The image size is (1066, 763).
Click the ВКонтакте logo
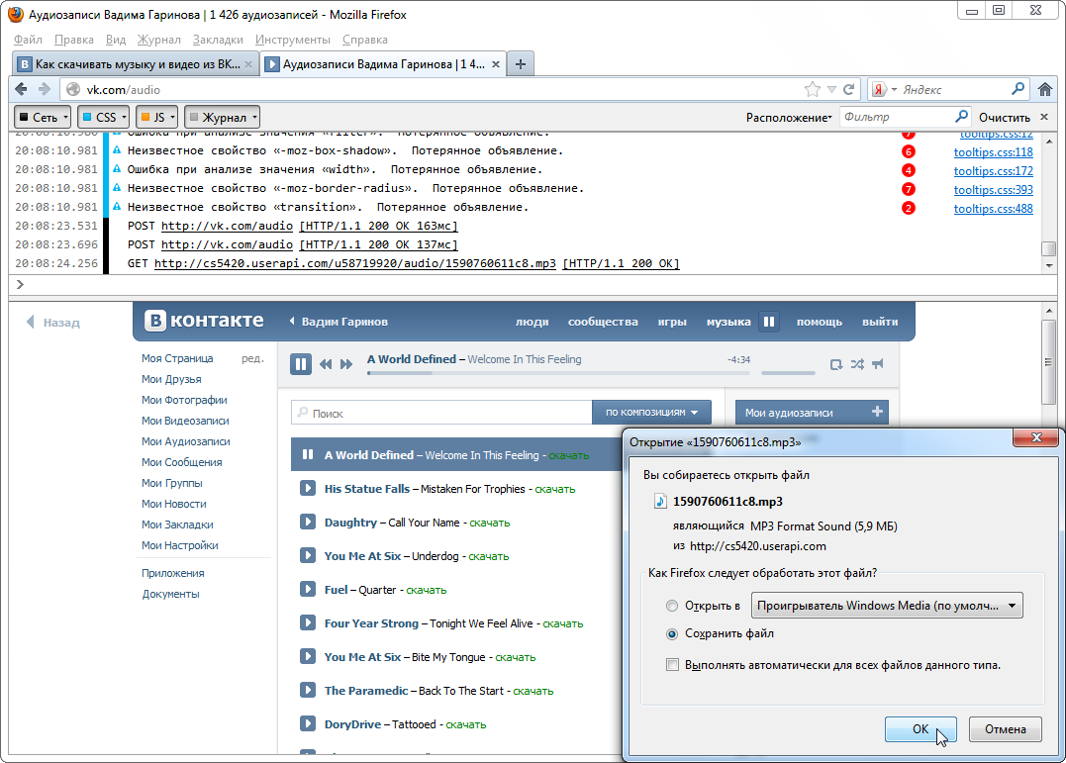tap(204, 321)
